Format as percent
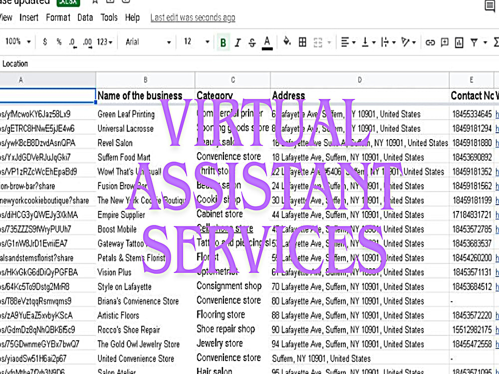 pos(59,42)
